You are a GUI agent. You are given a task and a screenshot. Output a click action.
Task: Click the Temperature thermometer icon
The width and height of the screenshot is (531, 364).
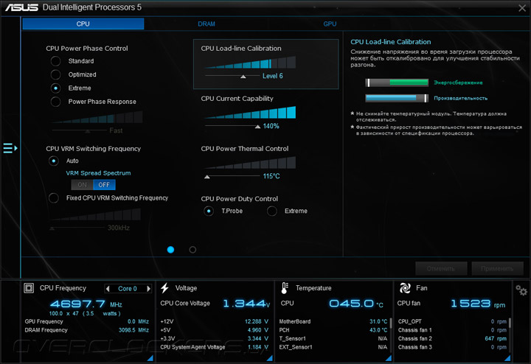coord(285,288)
